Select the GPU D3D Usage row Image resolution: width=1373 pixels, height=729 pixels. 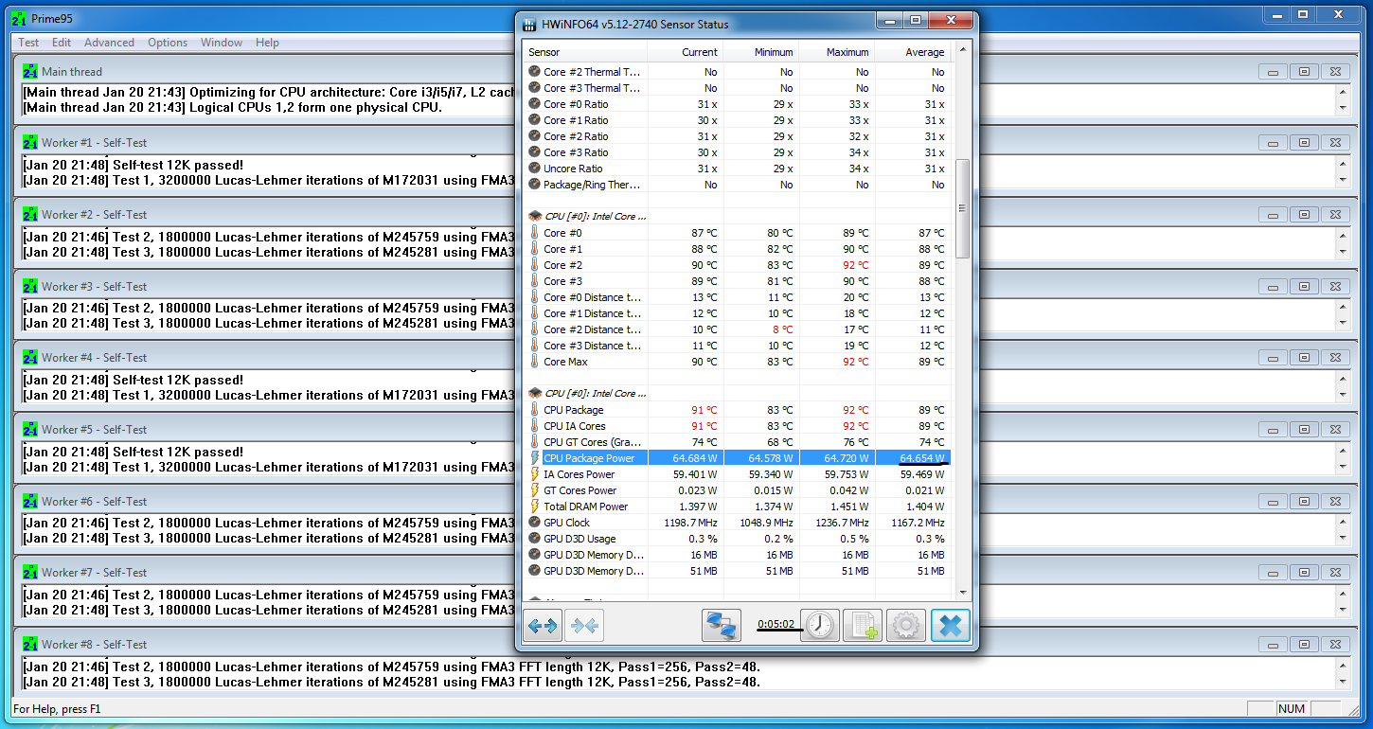coord(738,539)
